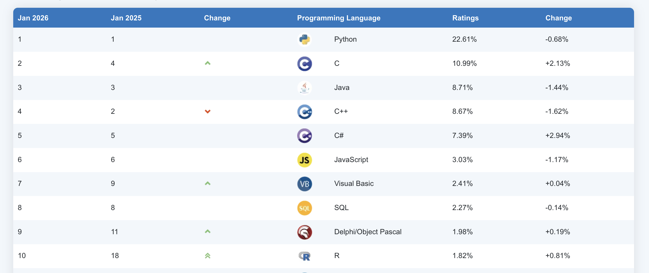Click Python's 22.61% rating value
Image resolution: width=649 pixels, height=273 pixels.
[x=464, y=39]
